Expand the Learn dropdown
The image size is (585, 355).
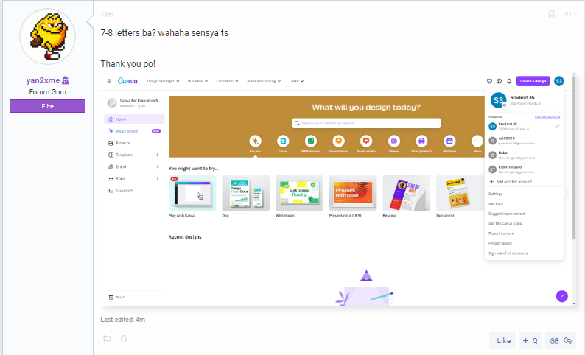pyautogui.click(x=297, y=81)
